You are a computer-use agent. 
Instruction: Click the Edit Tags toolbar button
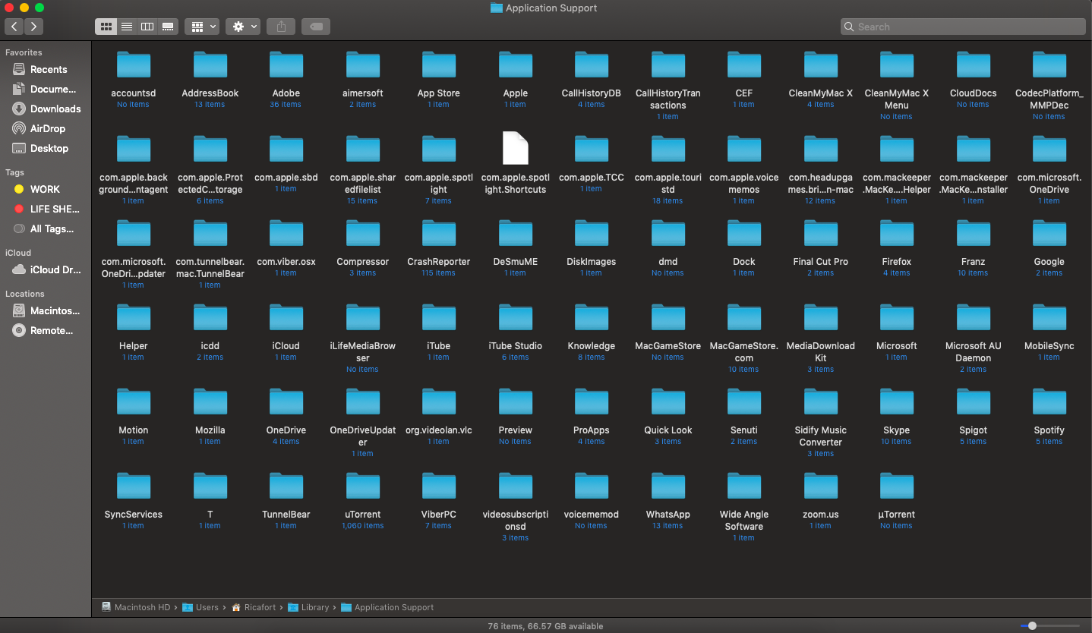pos(316,27)
